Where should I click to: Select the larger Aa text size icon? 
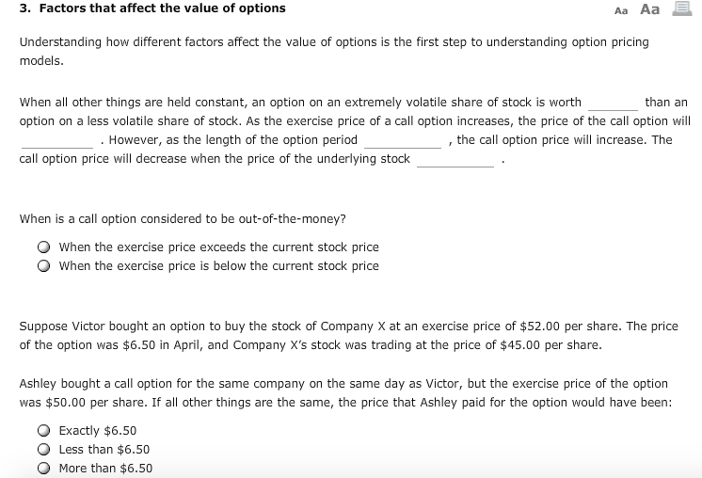(649, 9)
